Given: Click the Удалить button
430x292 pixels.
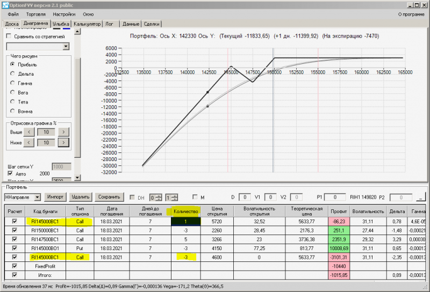Looking at the screenshot, I should coord(80,197).
